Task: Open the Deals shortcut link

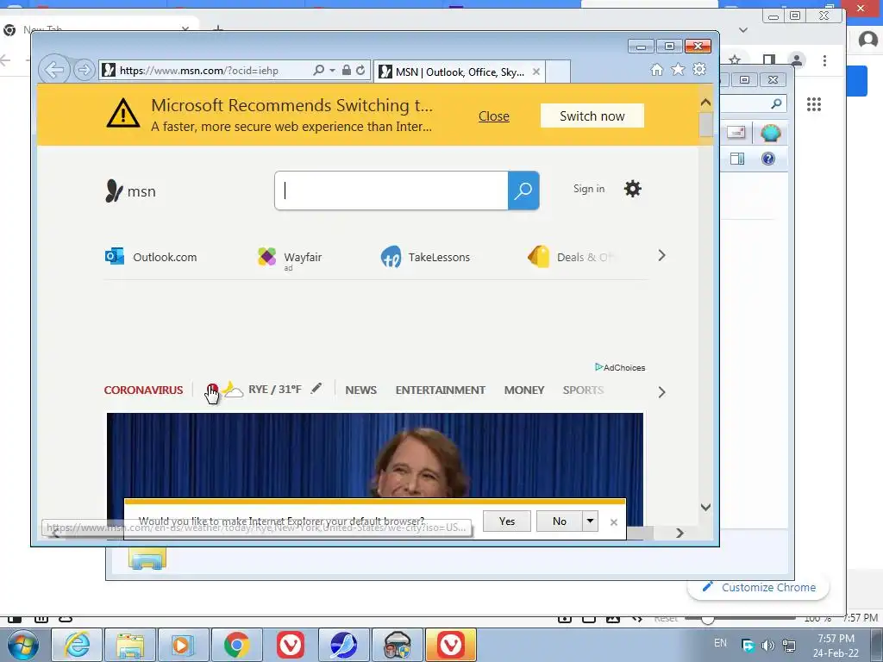Action: (x=571, y=257)
